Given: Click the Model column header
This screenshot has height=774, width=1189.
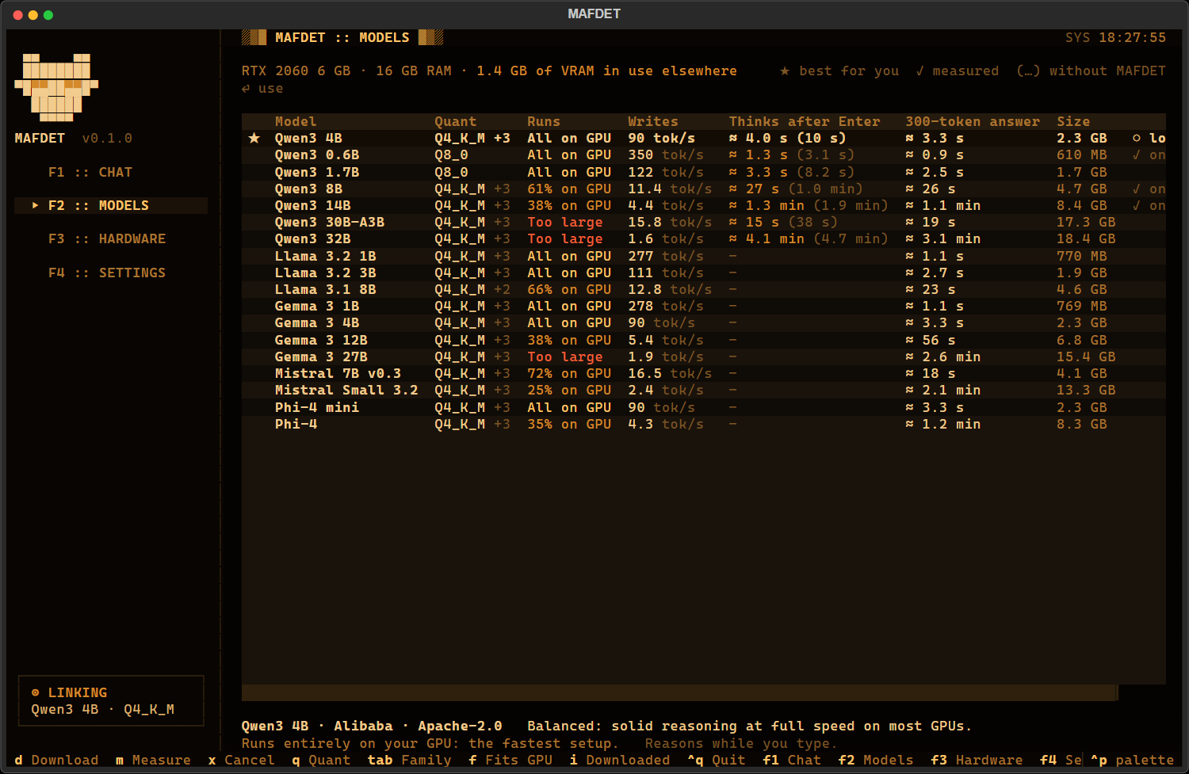Looking at the screenshot, I should click(x=296, y=121).
